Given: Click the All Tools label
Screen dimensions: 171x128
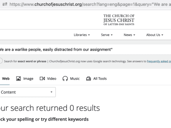Looking at the screenshot, I should (100, 79).
